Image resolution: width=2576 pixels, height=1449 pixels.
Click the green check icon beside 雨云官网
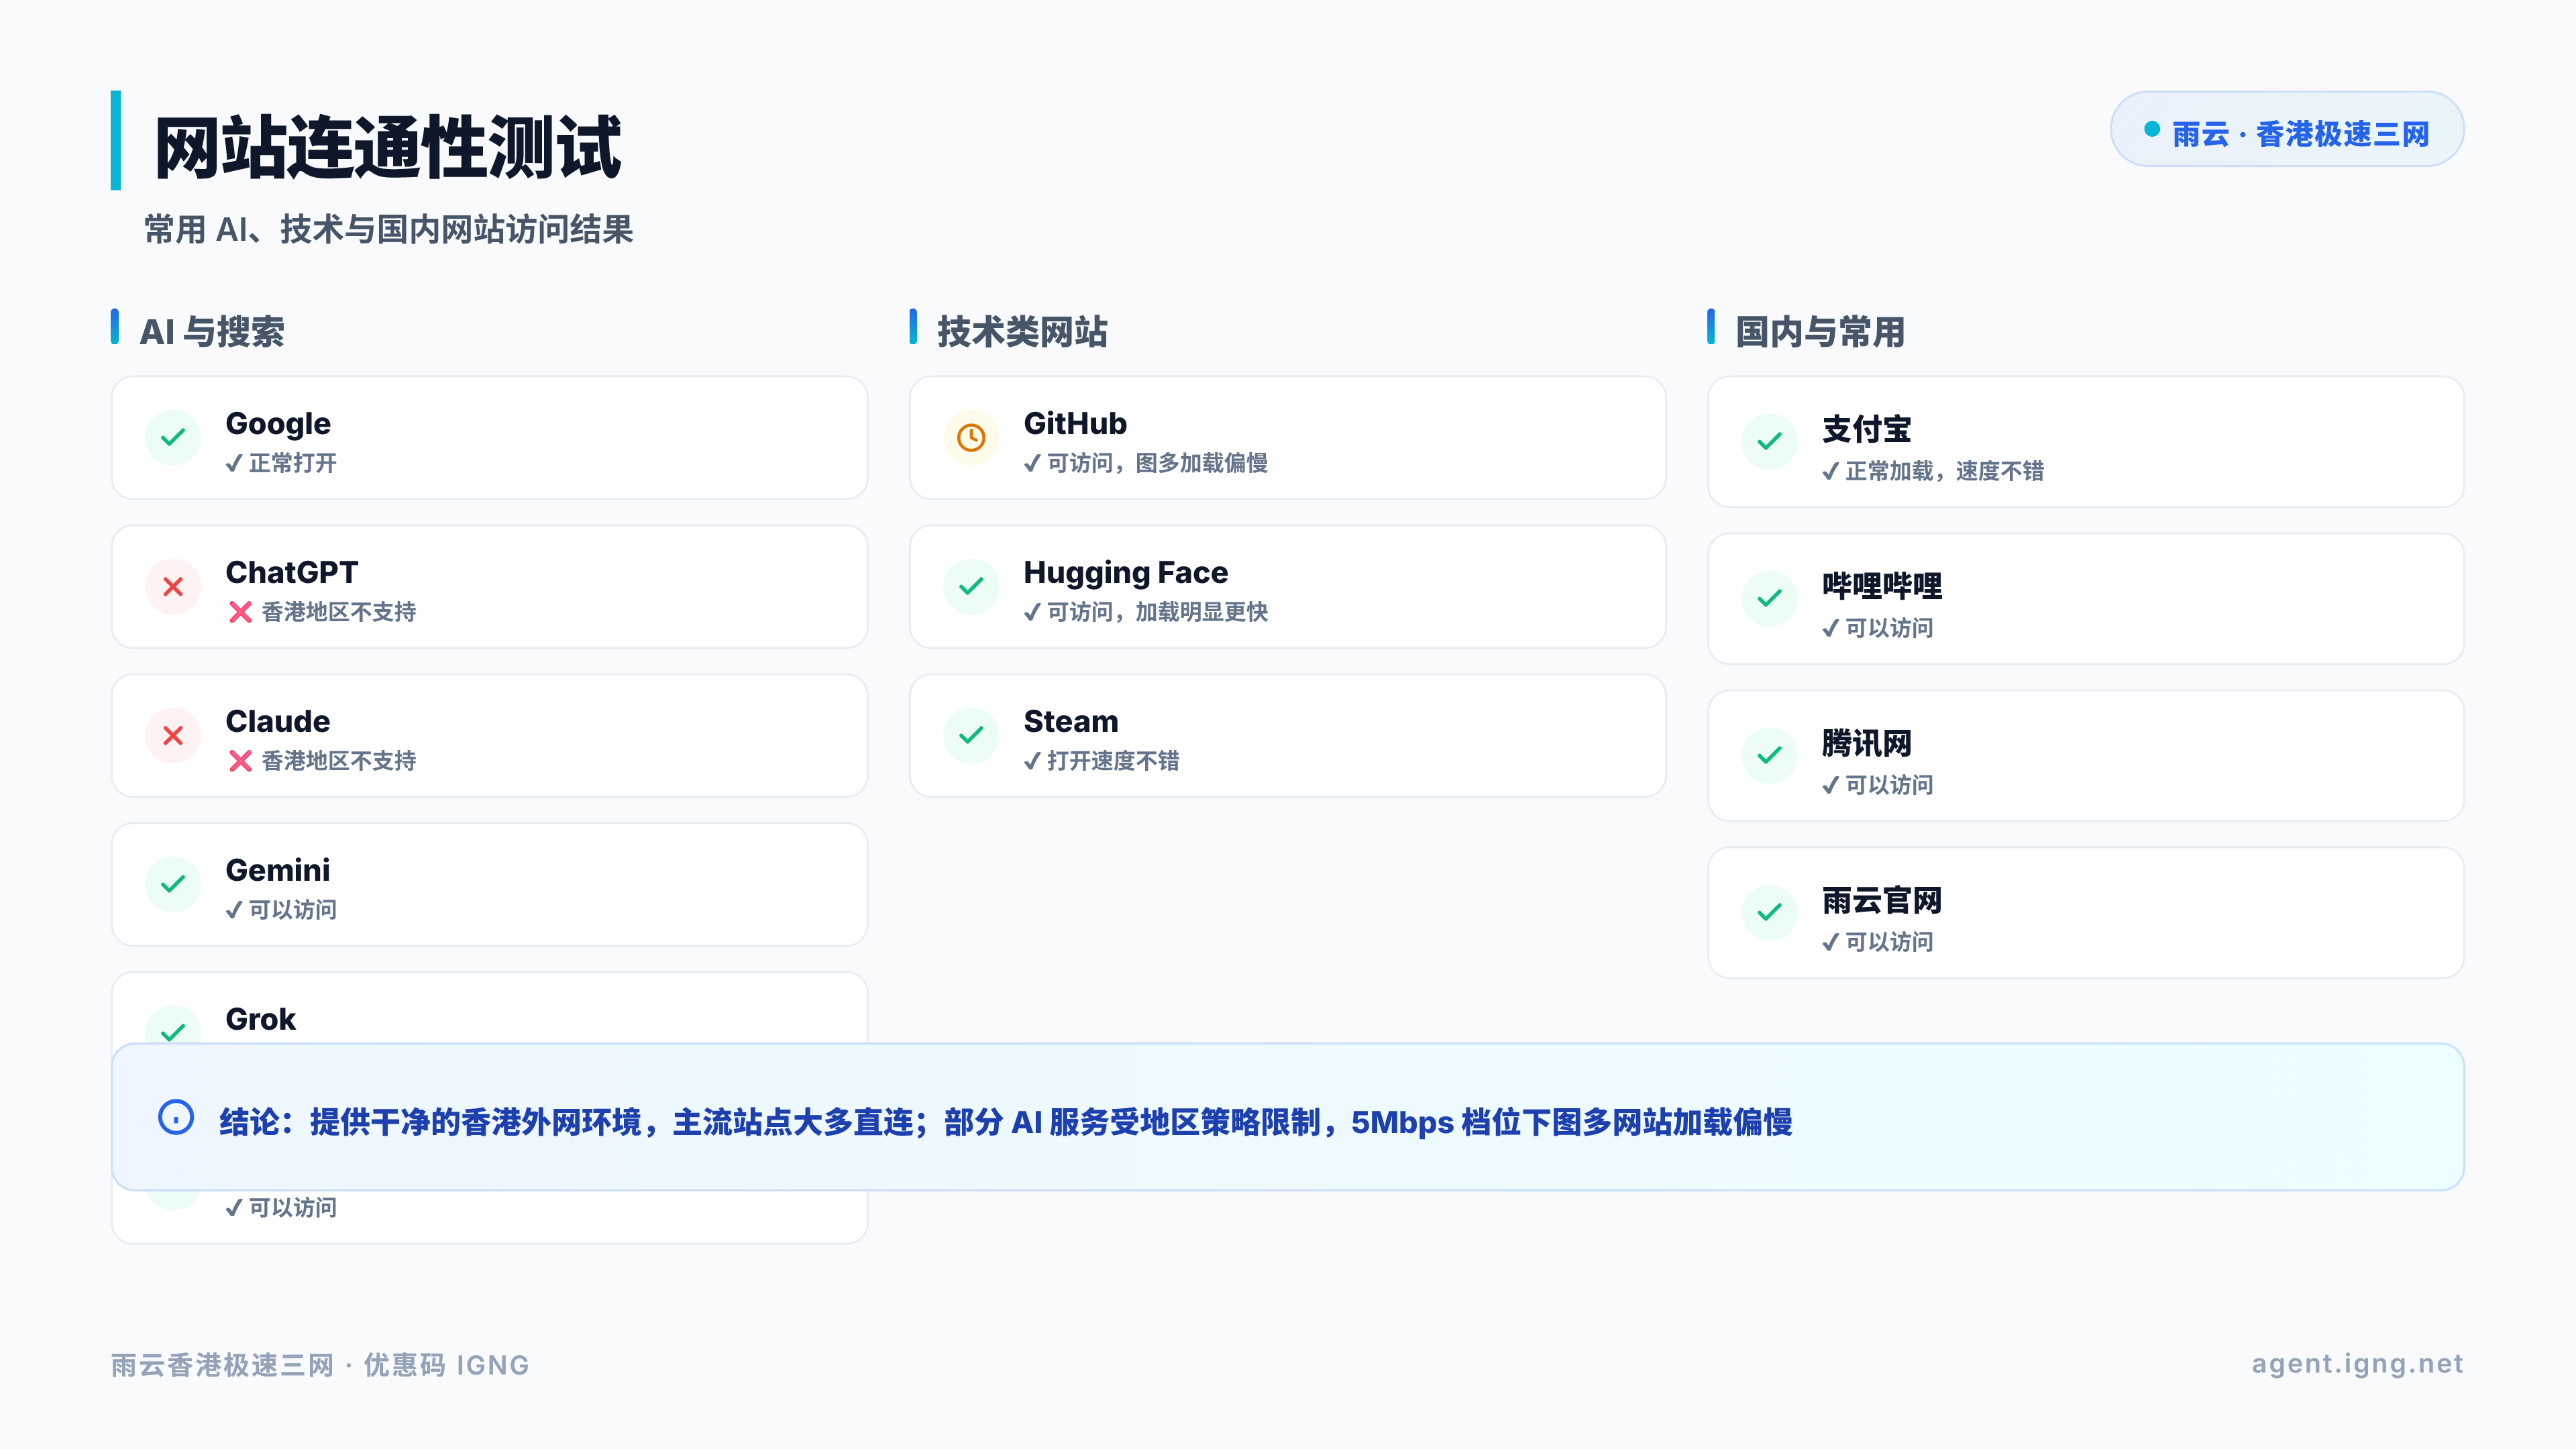1769,912
